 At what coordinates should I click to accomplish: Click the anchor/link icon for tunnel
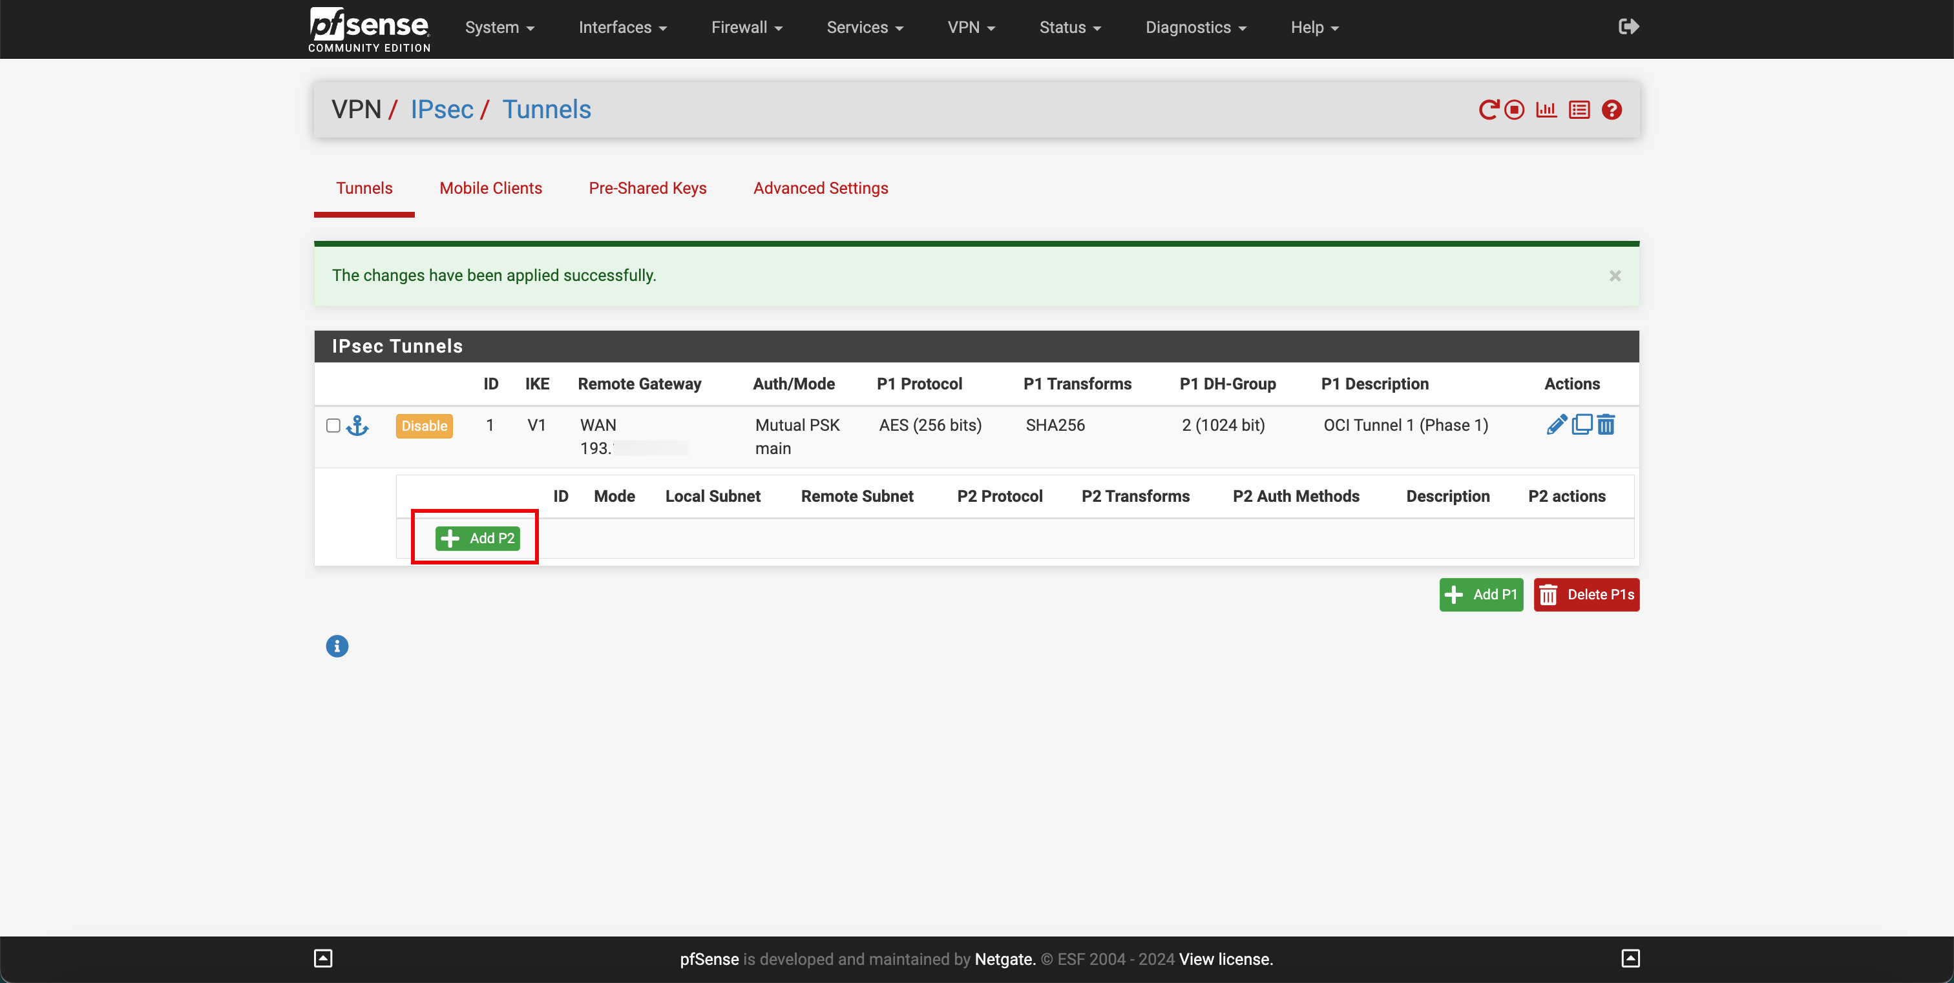(356, 424)
